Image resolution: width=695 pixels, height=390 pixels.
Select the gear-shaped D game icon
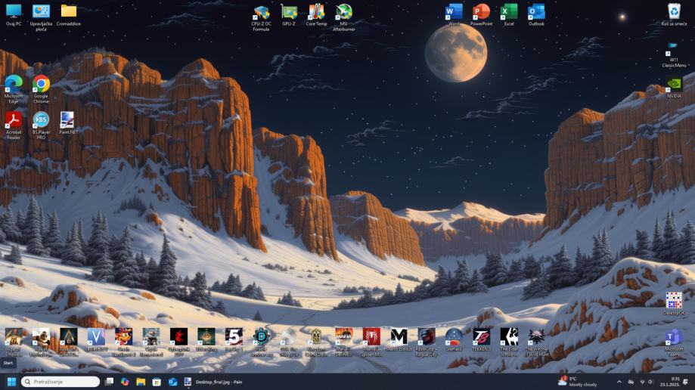tap(261, 342)
